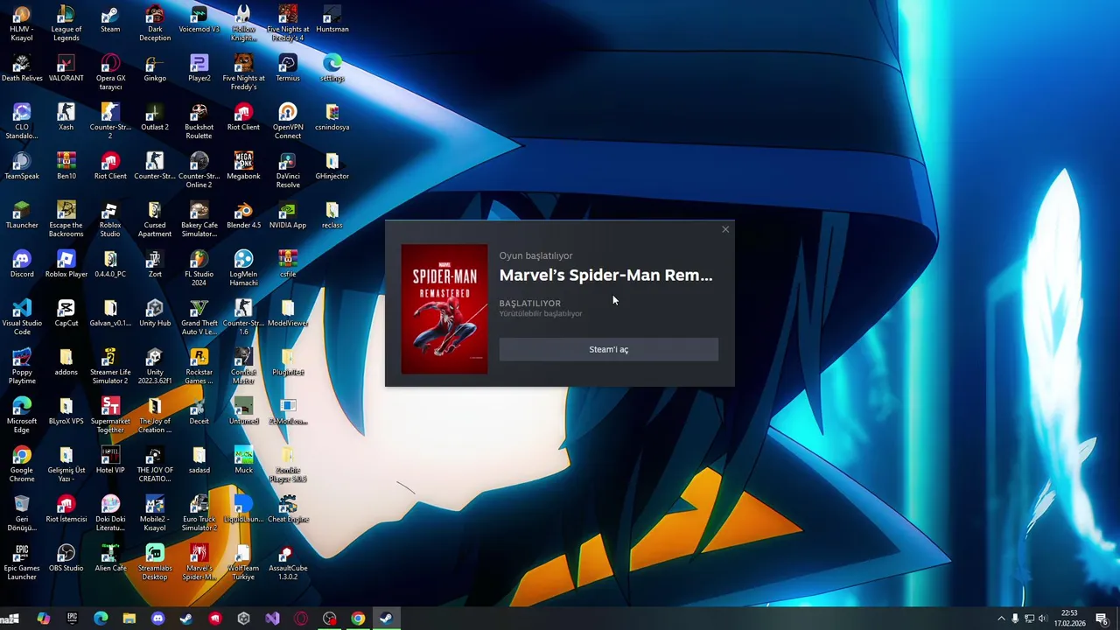Close the Spider-Man launch dialog
The height and width of the screenshot is (630, 1120).
point(724,229)
